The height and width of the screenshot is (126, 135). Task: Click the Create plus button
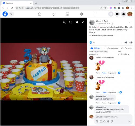(x=111, y=14)
